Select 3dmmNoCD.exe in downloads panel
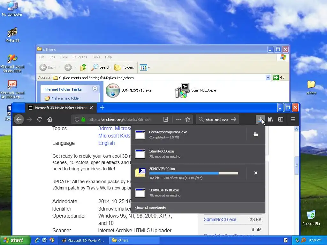 (198, 154)
